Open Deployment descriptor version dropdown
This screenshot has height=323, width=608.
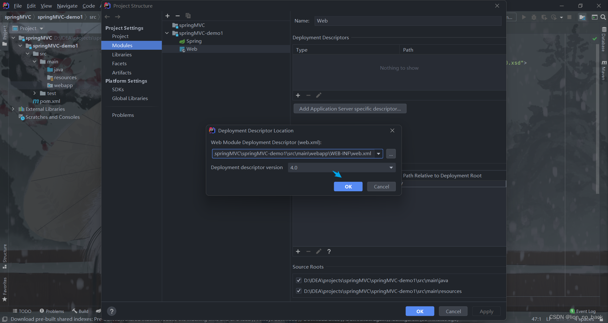[x=342, y=168]
